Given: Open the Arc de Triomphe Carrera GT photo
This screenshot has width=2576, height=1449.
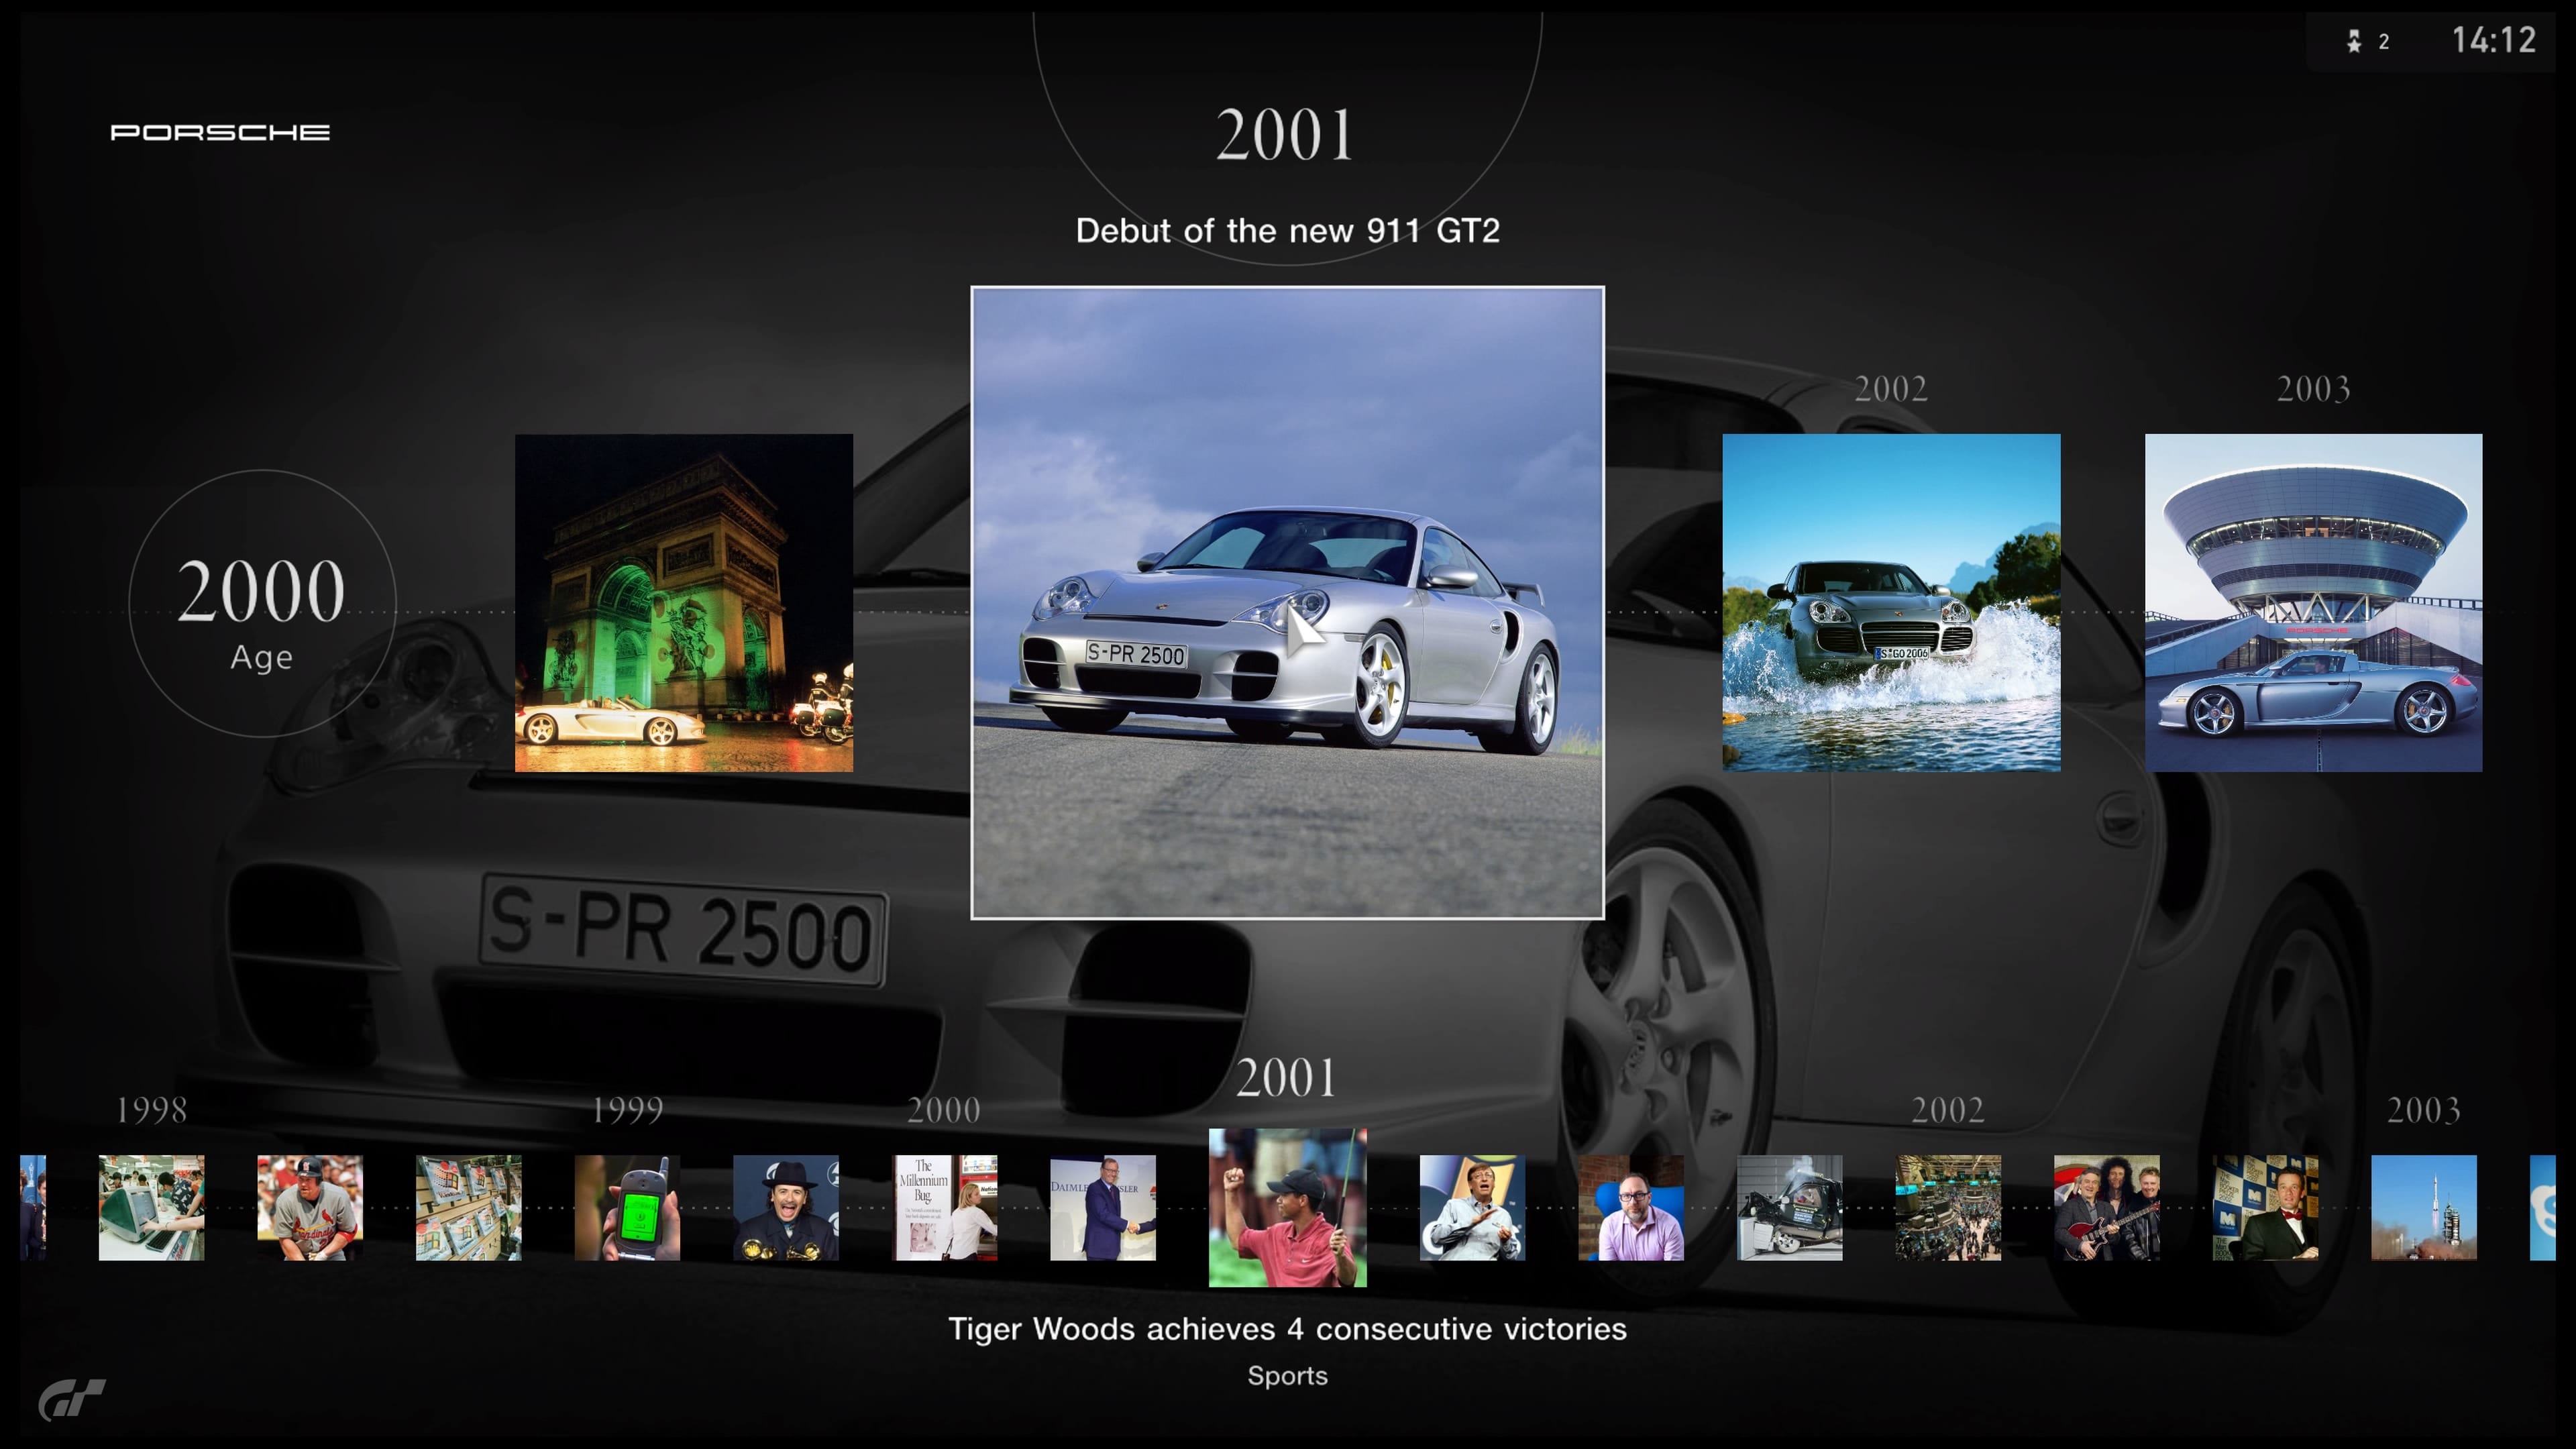Looking at the screenshot, I should pos(684,603).
